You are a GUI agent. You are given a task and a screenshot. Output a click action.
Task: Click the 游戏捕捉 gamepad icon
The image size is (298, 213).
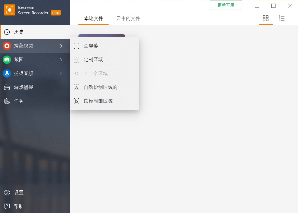(x=7, y=87)
